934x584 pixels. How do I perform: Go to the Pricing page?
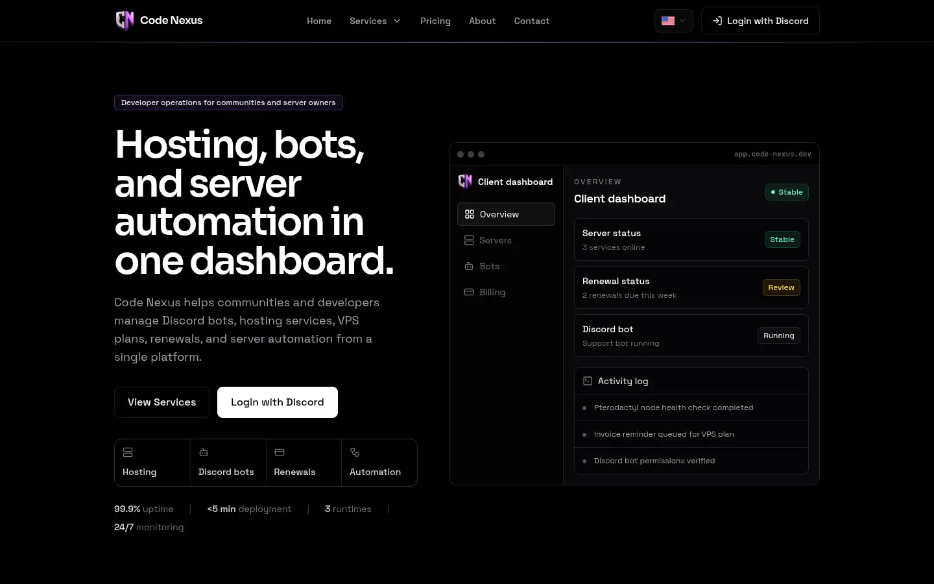435,21
